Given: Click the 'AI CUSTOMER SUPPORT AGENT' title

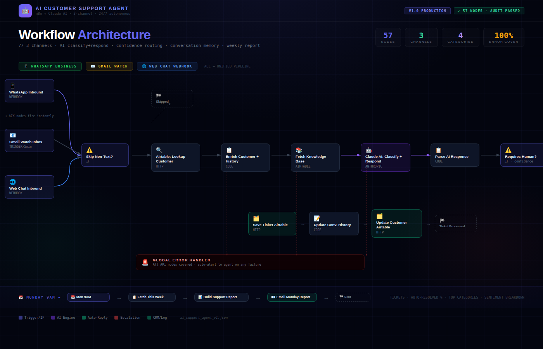Looking at the screenshot, I should click(82, 8).
